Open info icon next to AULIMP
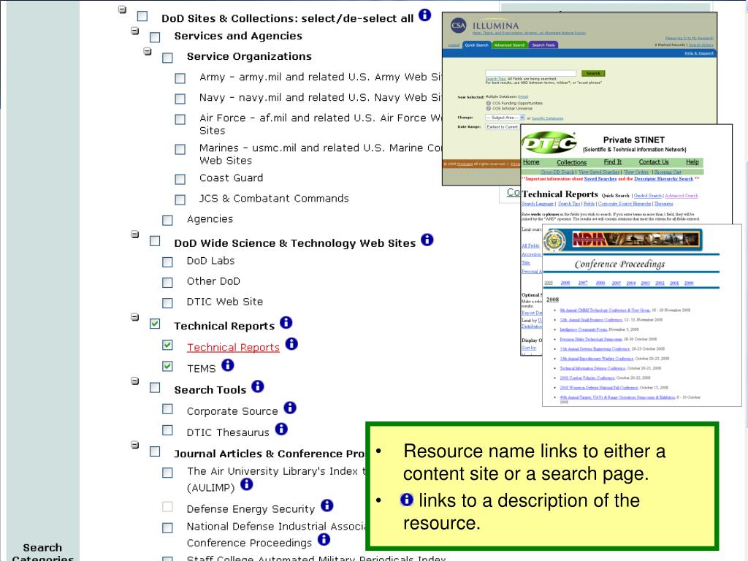The width and height of the screenshot is (748, 561). point(246,484)
